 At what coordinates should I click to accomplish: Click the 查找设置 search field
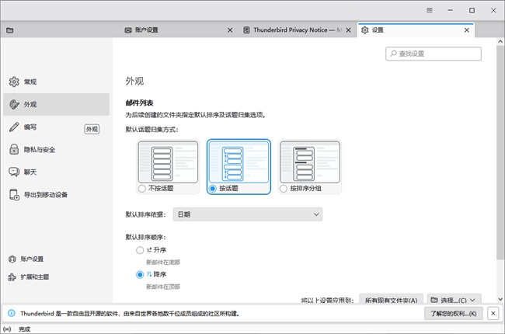(434, 54)
